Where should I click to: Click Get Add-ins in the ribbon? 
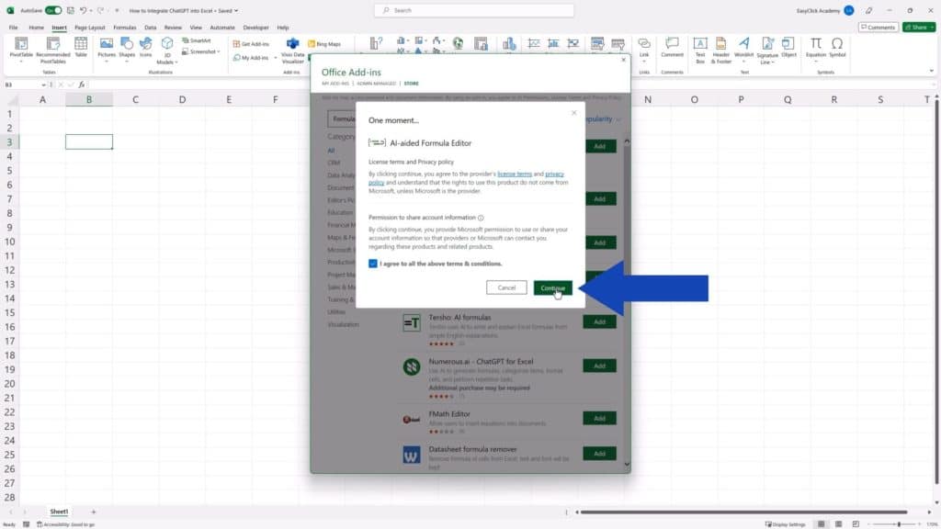(x=251, y=44)
